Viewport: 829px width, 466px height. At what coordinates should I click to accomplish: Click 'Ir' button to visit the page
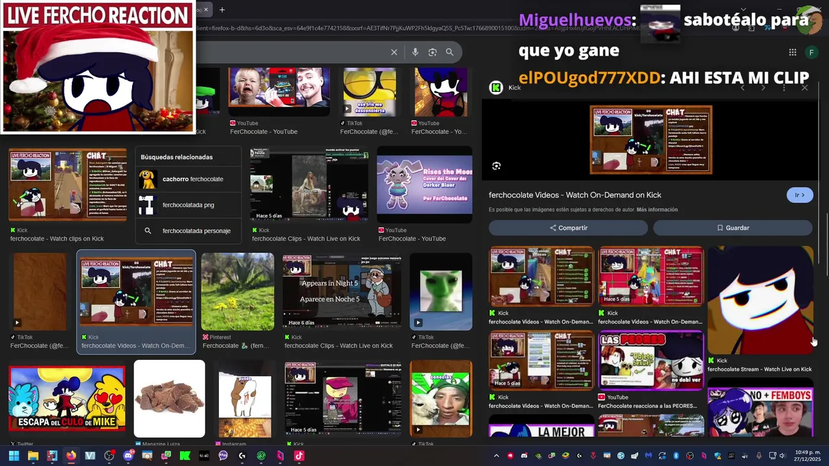[x=800, y=195]
